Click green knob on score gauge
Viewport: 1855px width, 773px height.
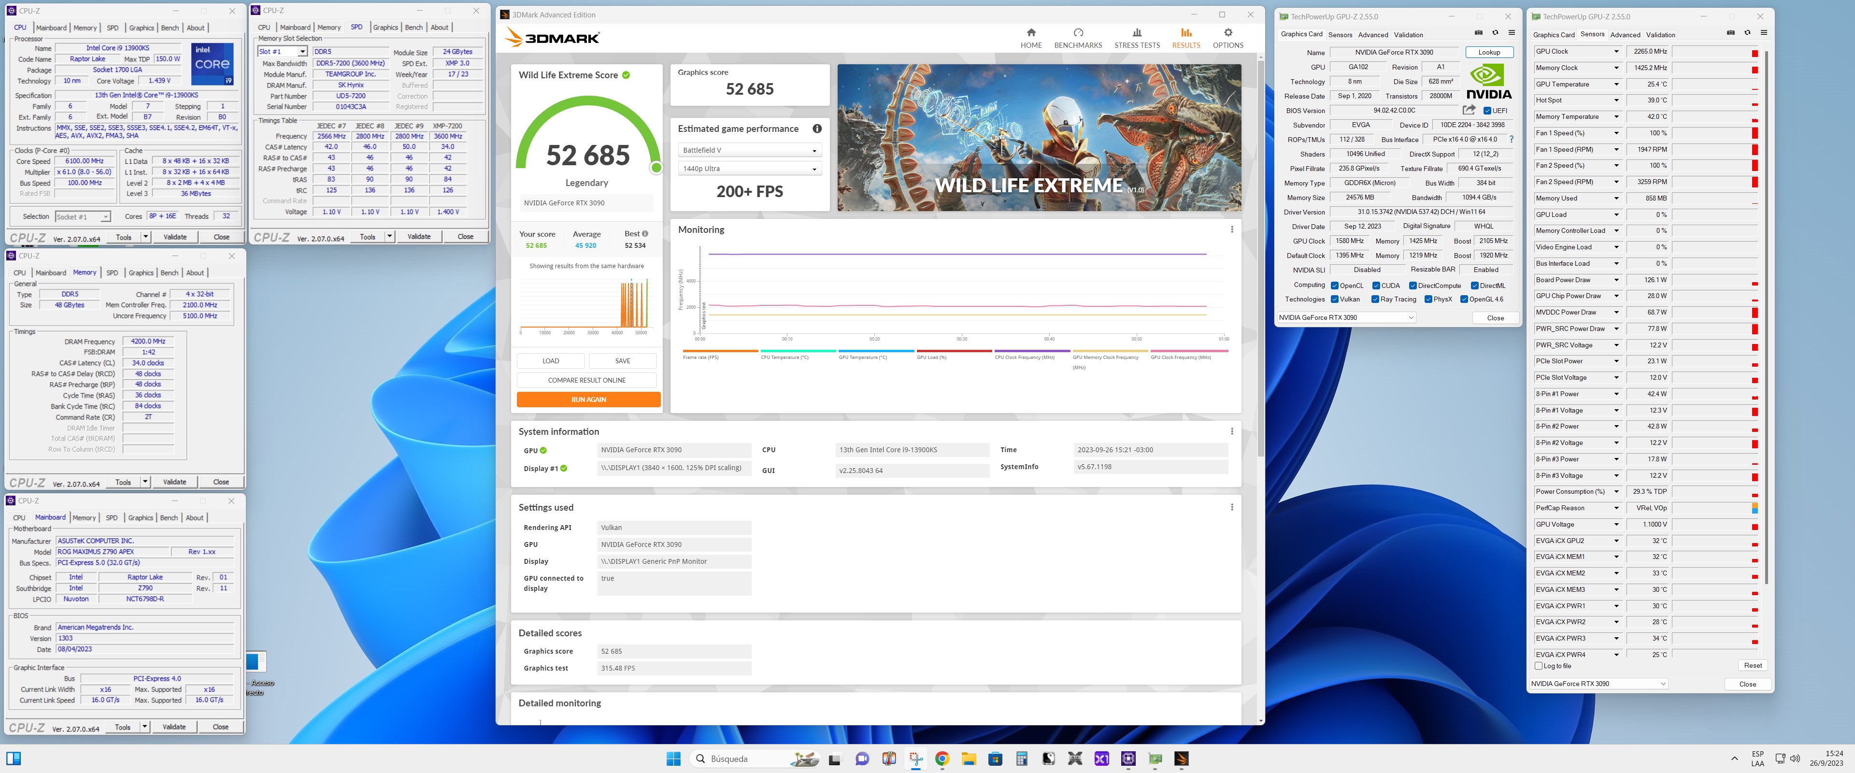pos(656,168)
